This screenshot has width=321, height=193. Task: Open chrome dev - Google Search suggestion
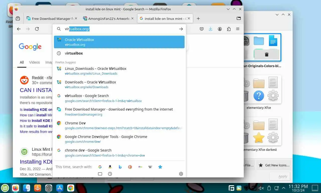click(119, 153)
